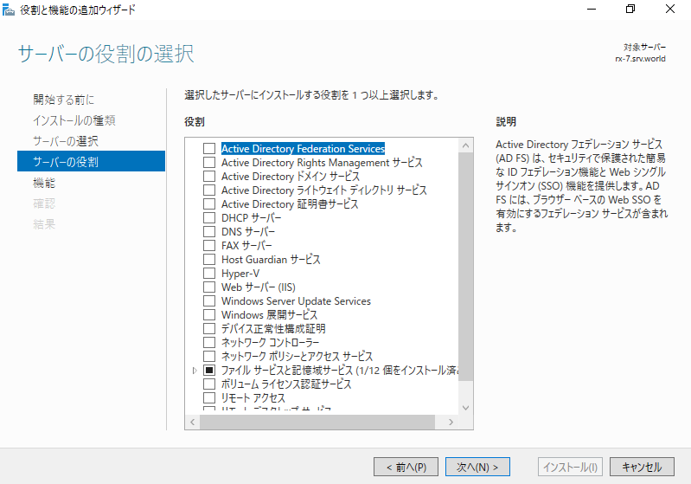691x484 pixels.
Task: Select the Hyper-V role label
Action: [240, 274]
